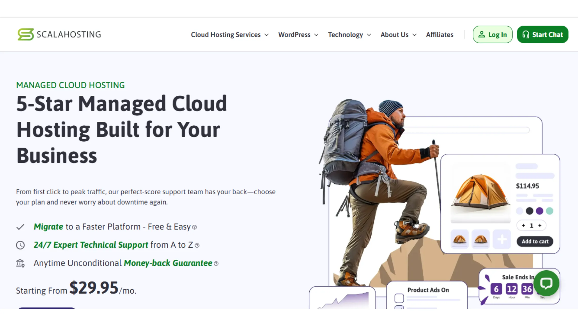
Task: Click the '5-Star Managed Cloud Hosting' headline
Action: 122,129
